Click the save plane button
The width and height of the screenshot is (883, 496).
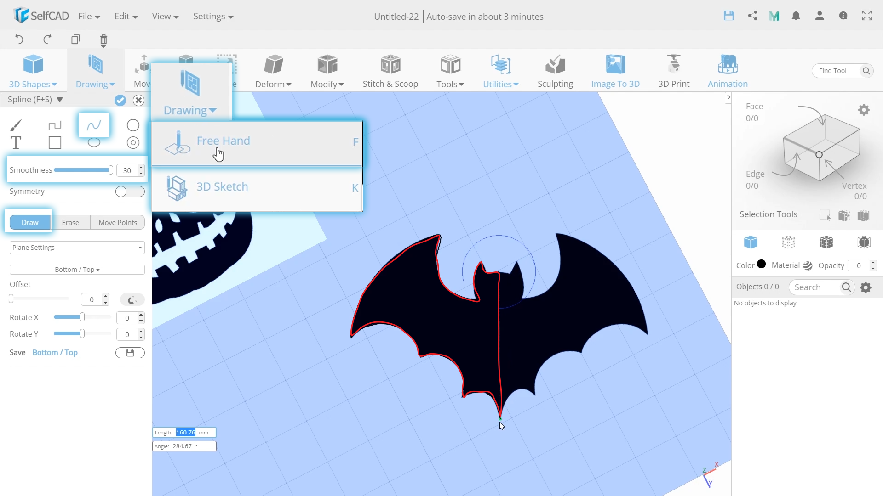[x=130, y=353]
